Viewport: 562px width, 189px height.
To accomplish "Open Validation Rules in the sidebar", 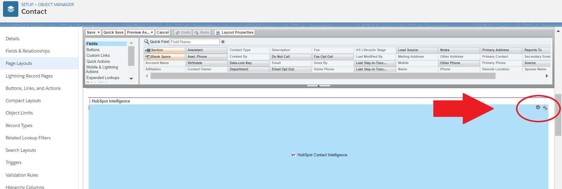I will [22, 175].
